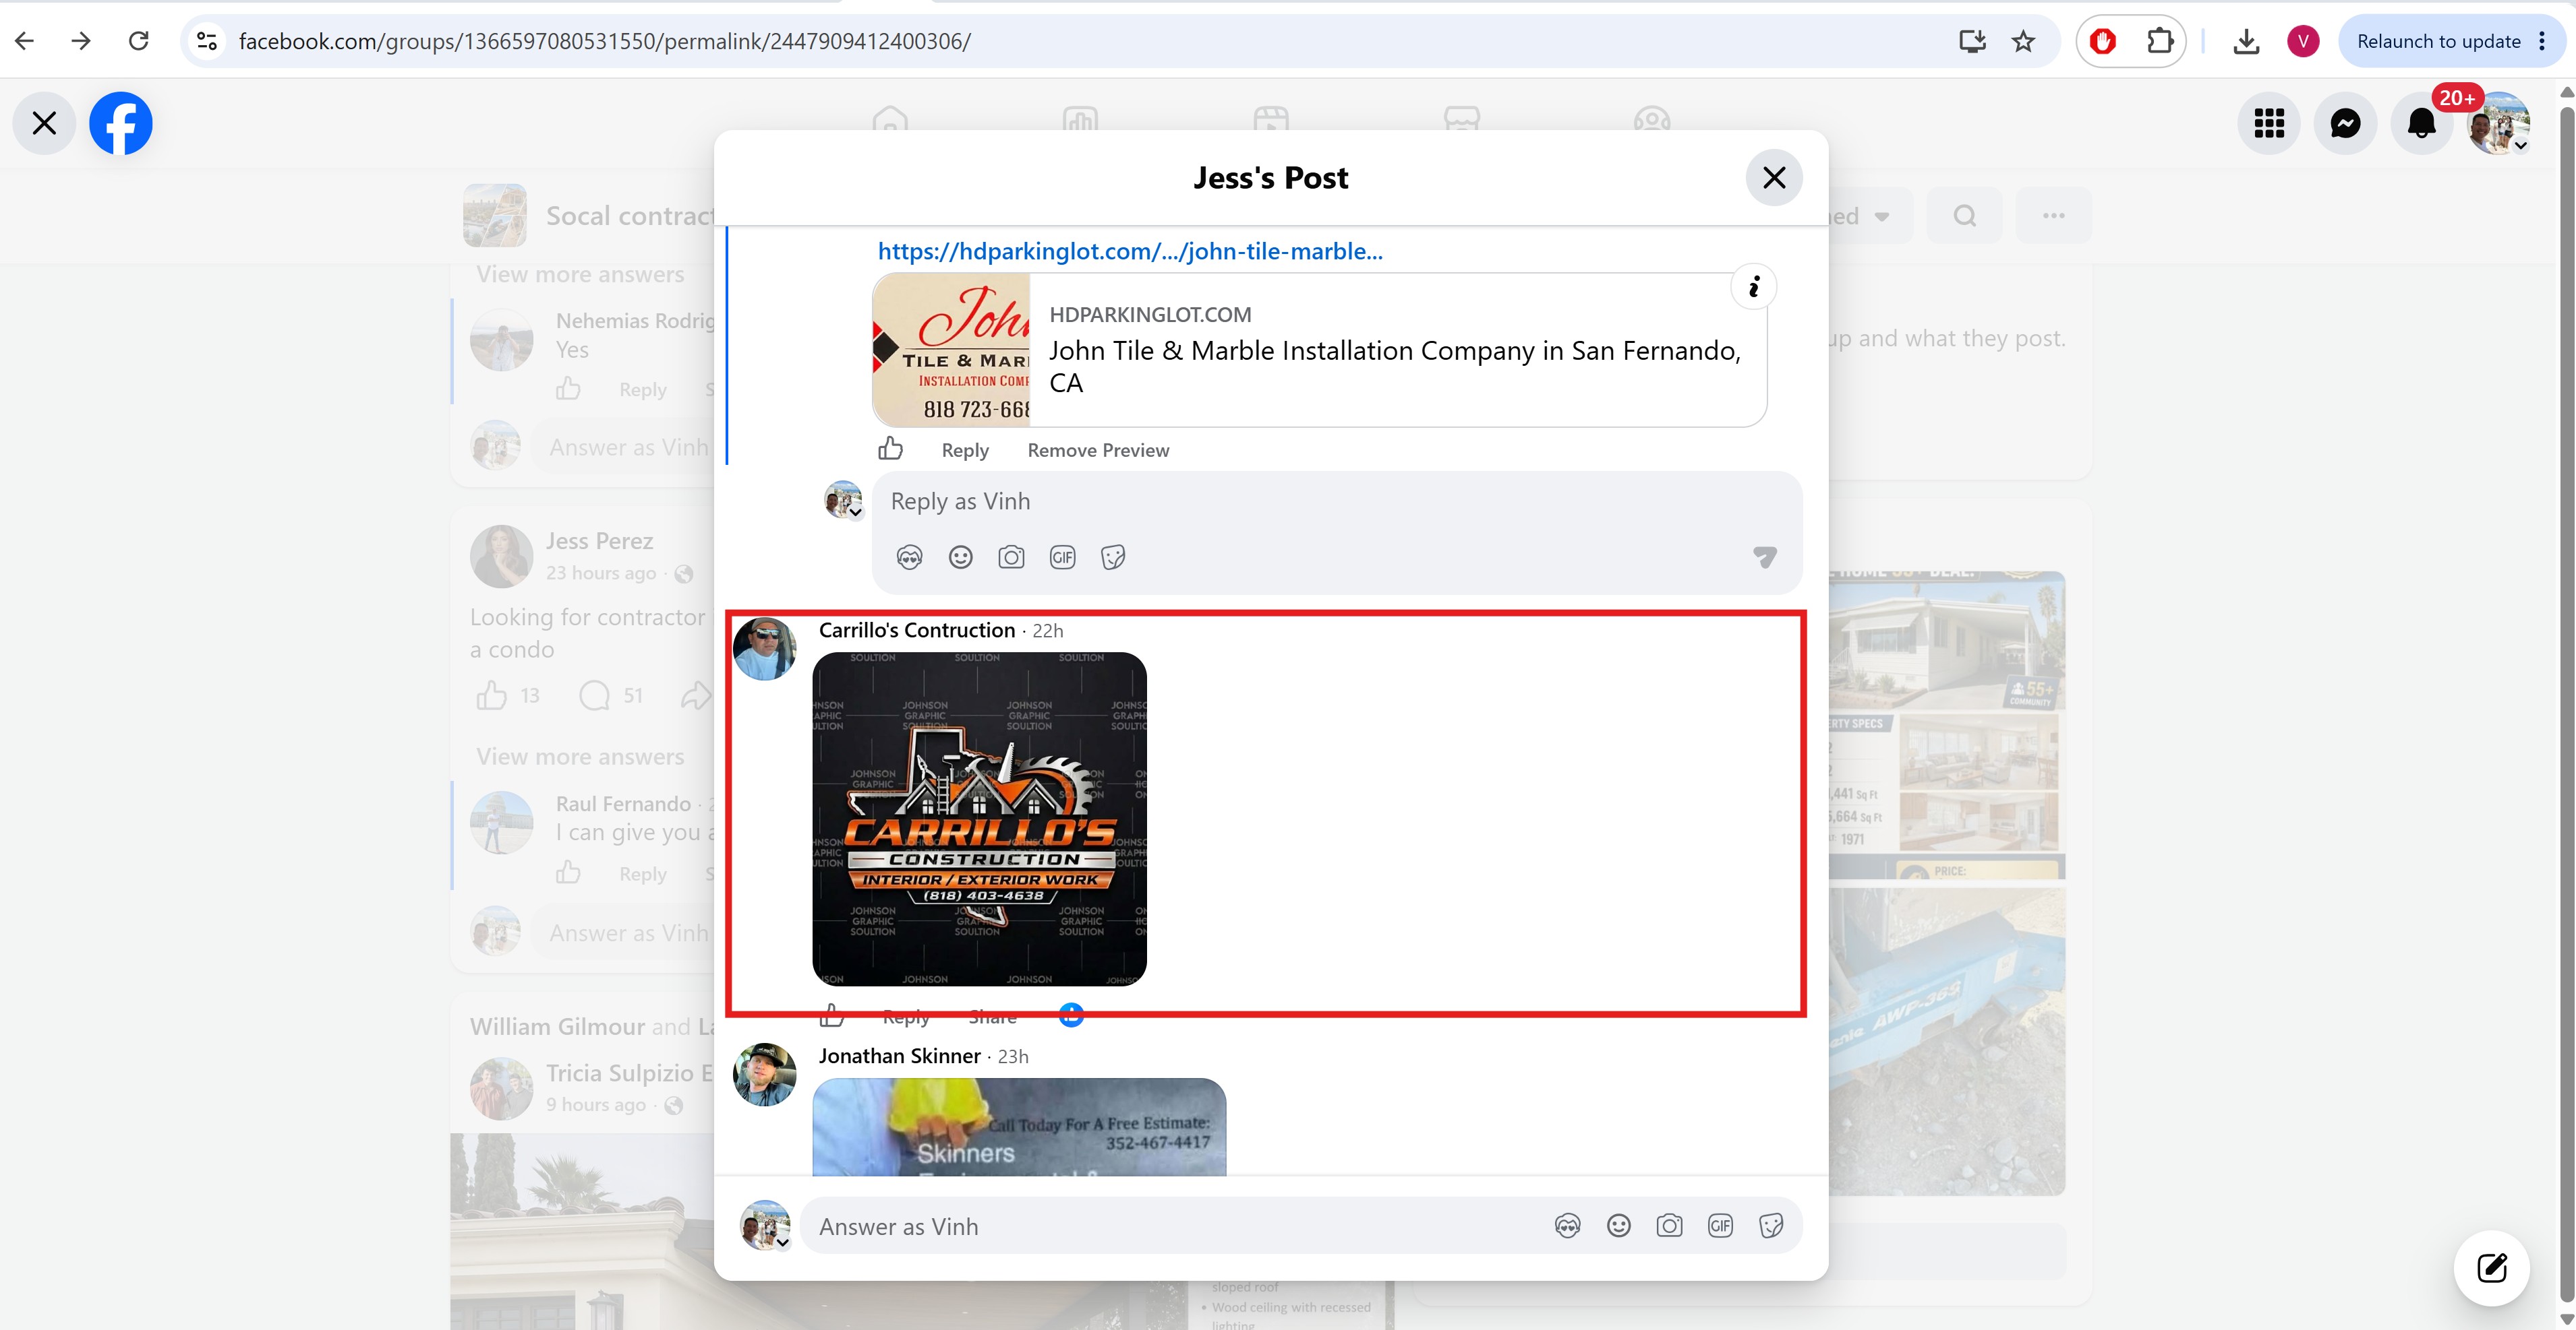Switch answer identity via avatar in the post dialog's bottom bar
Image resolution: width=2576 pixels, height=1330 pixels.
coord(765,1226)
